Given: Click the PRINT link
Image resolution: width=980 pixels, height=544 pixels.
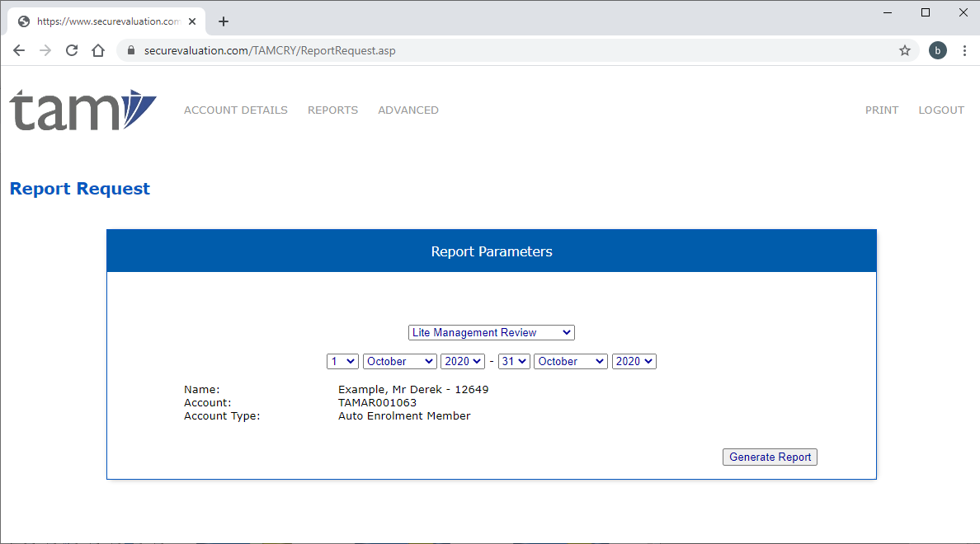Looking at the screenshot, I should click(882, 110).
